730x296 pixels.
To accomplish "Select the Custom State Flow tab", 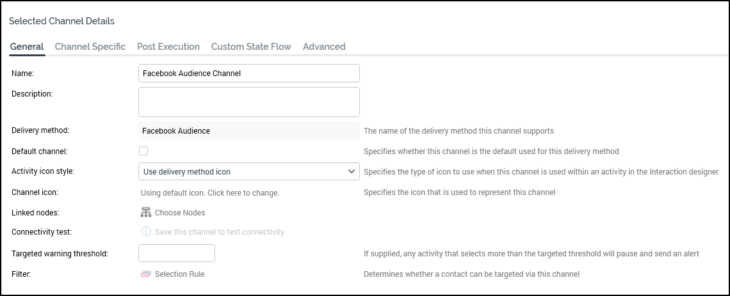I will (251, 47).
